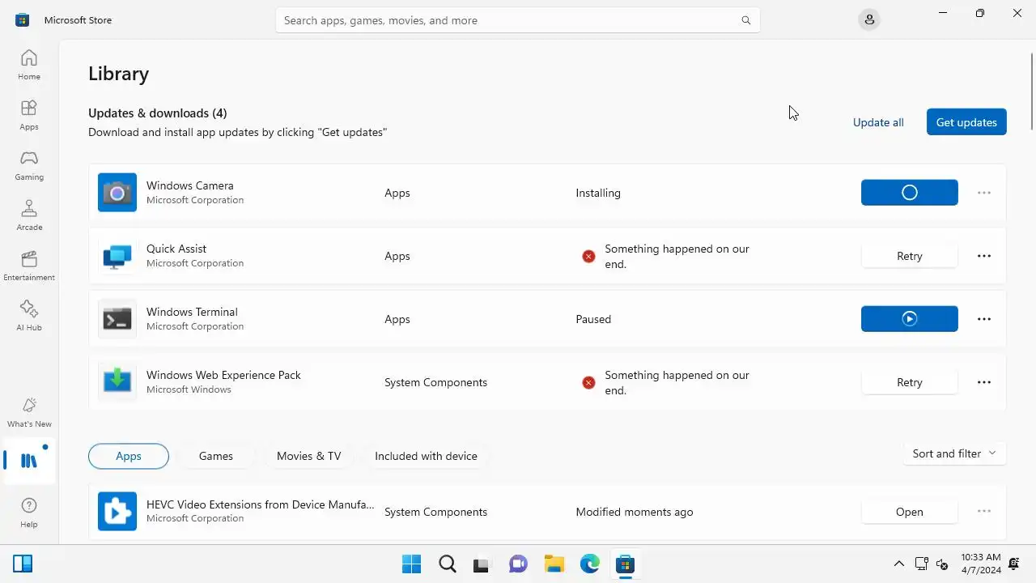
Task: Open the Widgets button in taskbar
Action: click(x=23, y=564)
